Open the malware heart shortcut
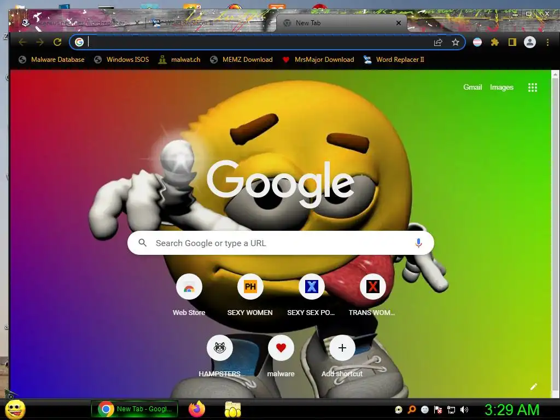This screenshot has height=420, width=560. point(281,356)
